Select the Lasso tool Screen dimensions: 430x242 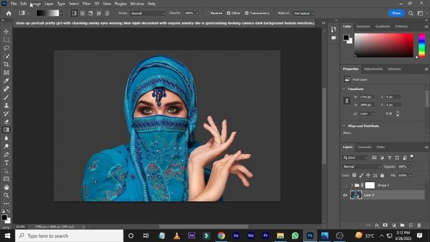point(6,48)
